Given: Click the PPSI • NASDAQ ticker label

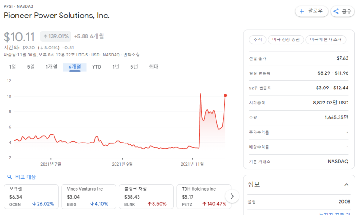Looking at the screenshot, I should pyautogui.click(x=18, y=6).
